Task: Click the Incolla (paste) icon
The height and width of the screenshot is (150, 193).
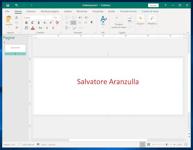Action: point(9,20)
